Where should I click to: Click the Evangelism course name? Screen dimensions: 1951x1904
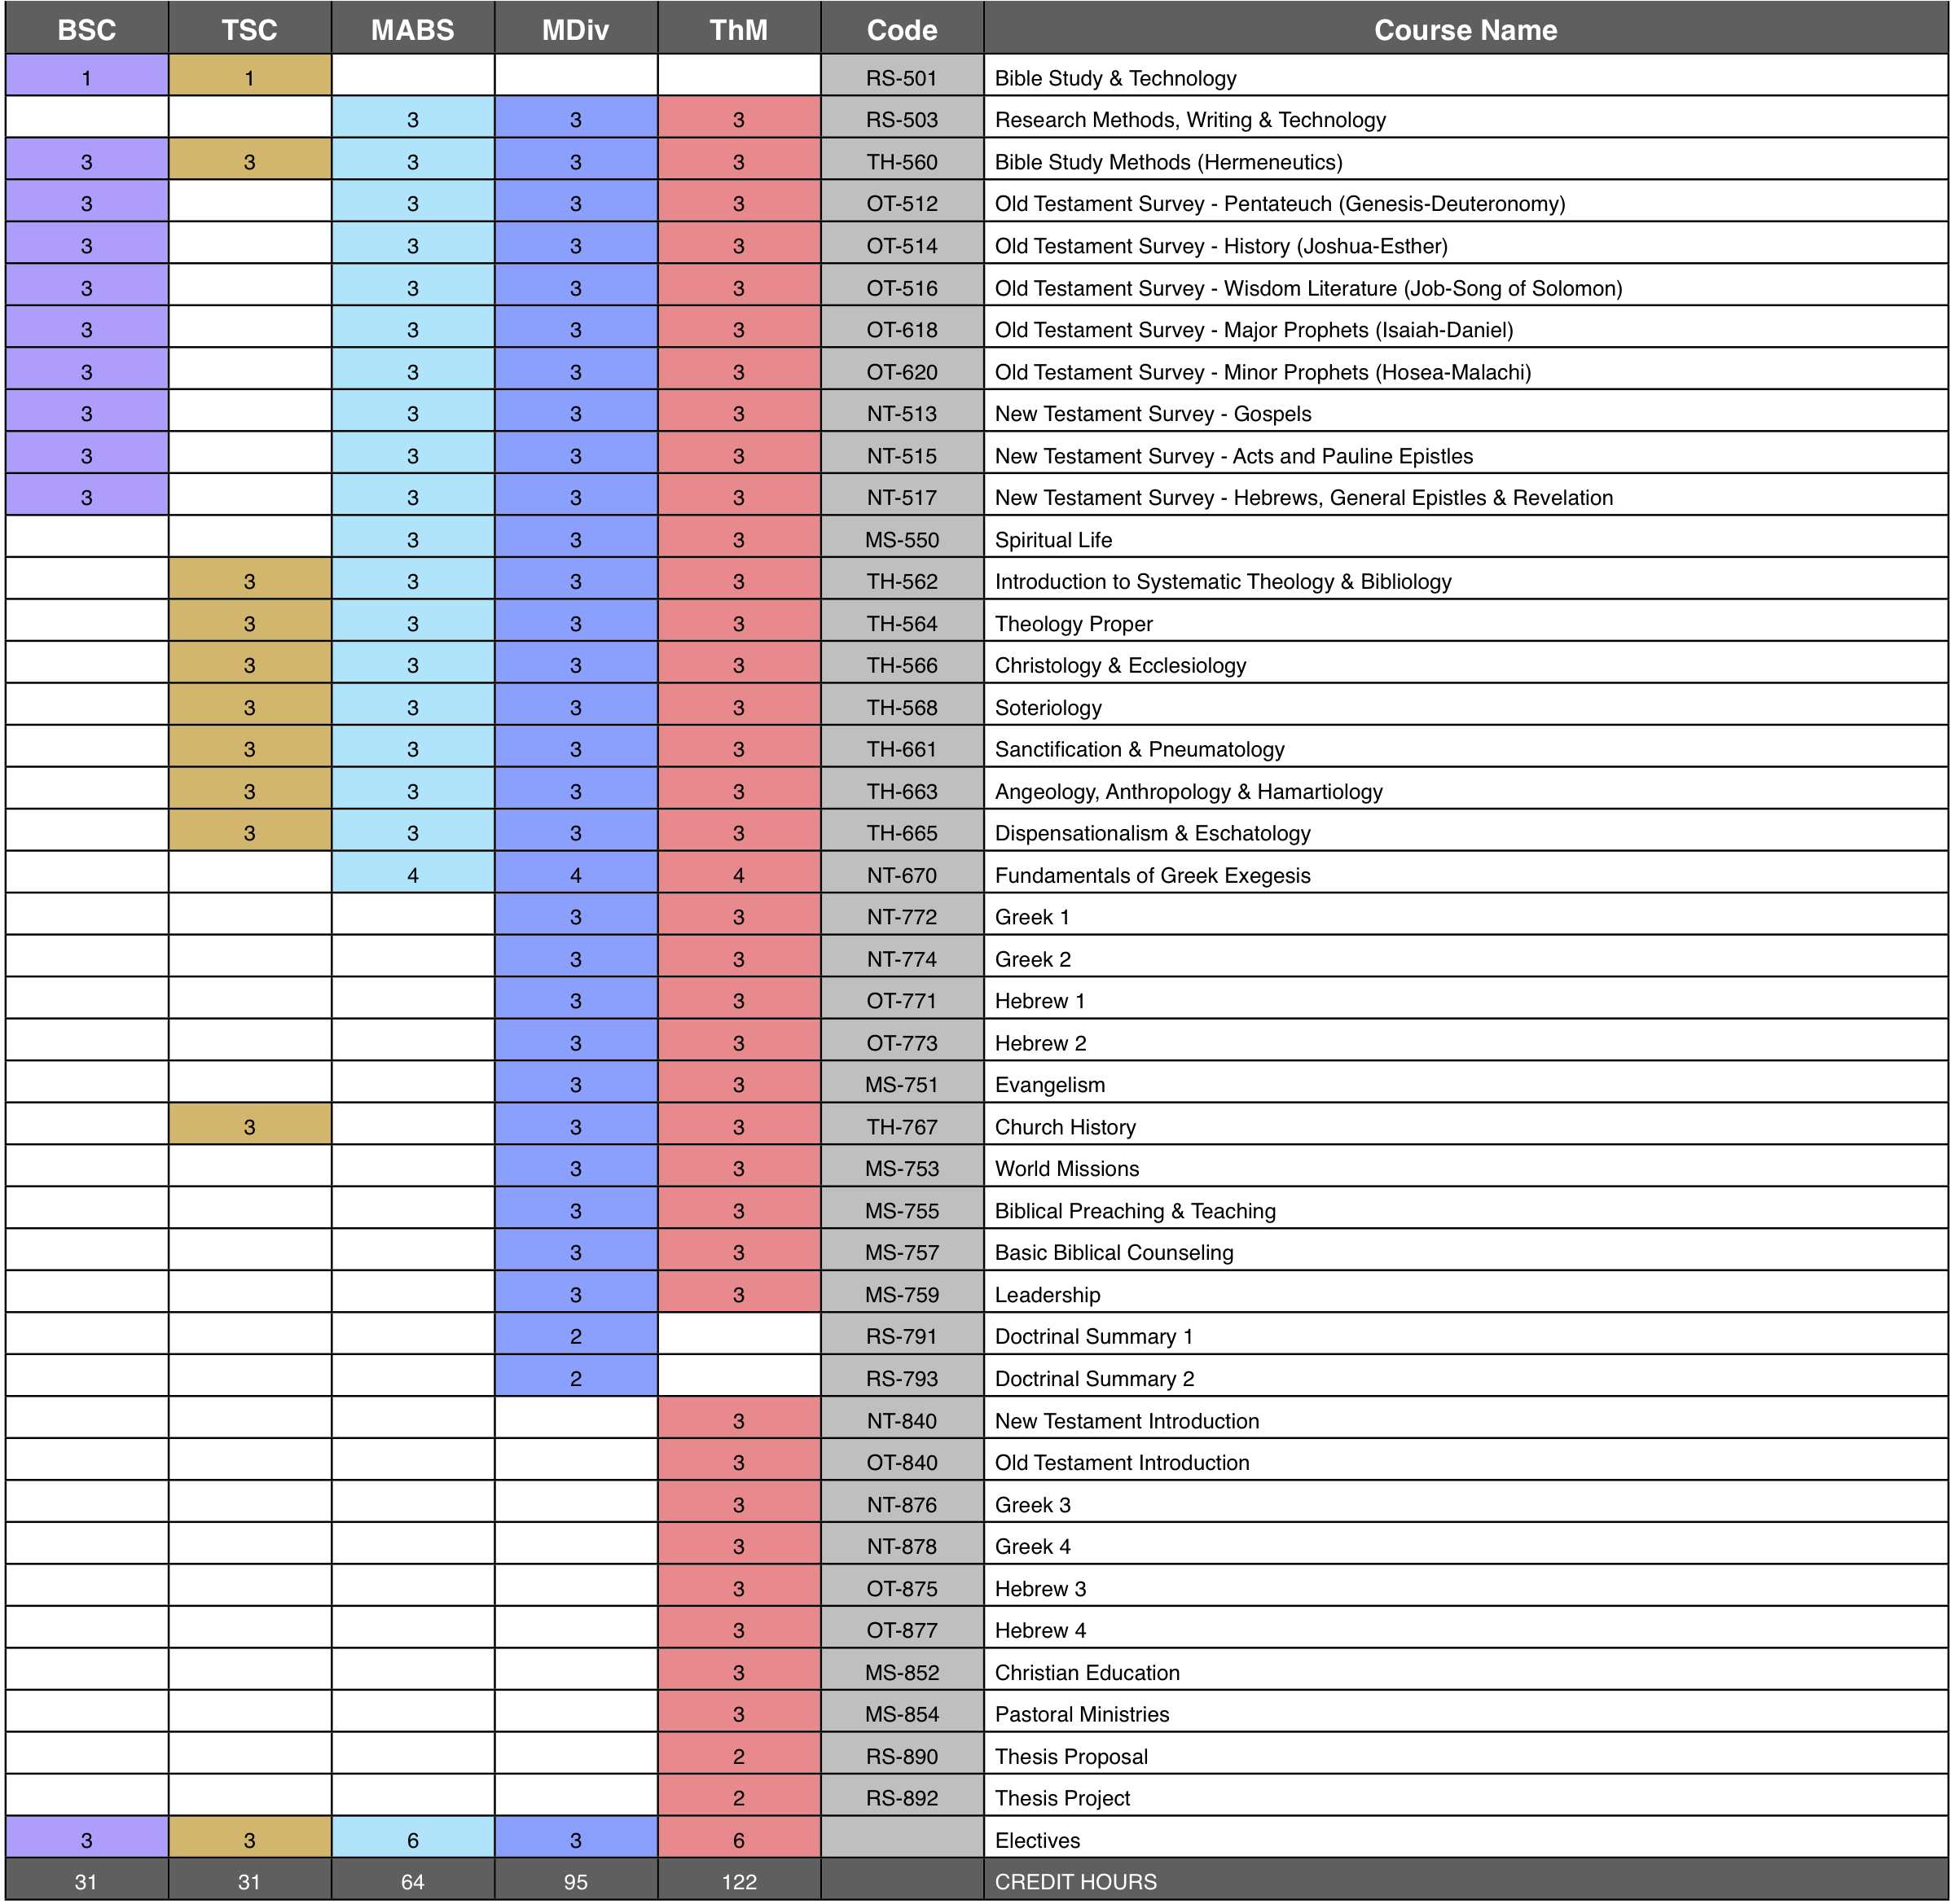[x=1049, y=1085]
